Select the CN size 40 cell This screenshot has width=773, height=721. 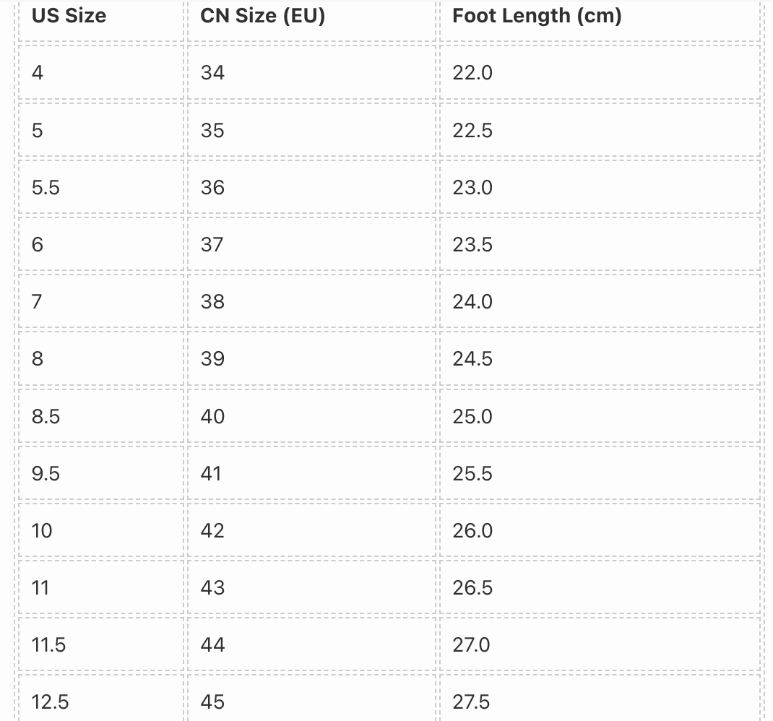point(311,416)
